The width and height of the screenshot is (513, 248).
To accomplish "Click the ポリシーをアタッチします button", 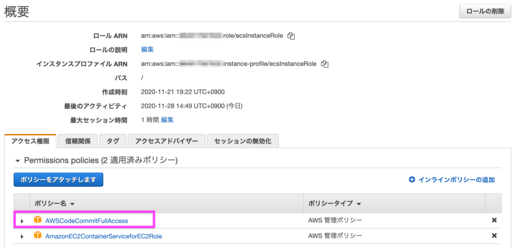I will (58, 180).
